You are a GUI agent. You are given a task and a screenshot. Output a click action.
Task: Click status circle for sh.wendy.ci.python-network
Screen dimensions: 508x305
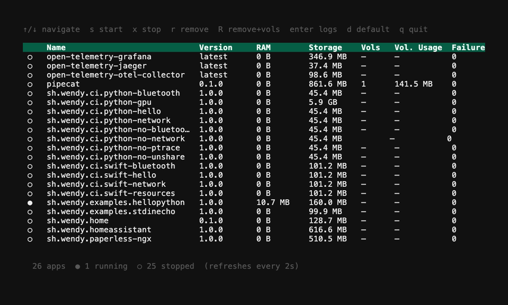pyautogui.click(x=30, y=121)
